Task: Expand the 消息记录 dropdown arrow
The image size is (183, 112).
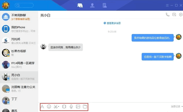Action: 182,106
